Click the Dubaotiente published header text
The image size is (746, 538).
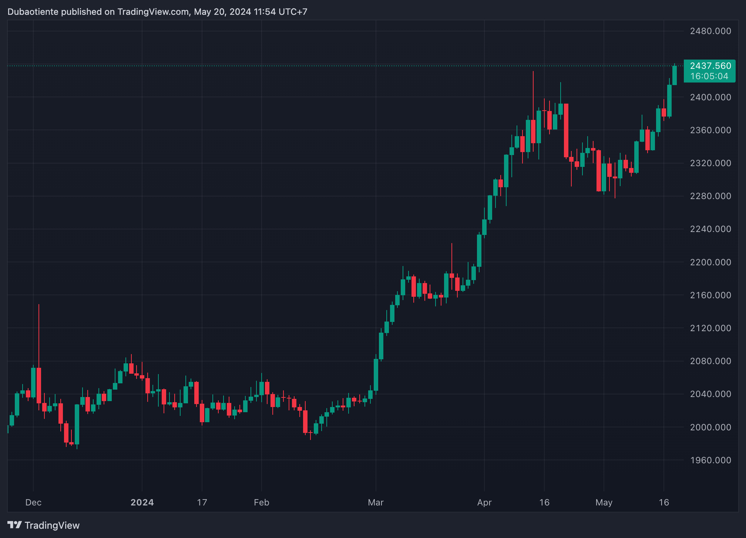157,12
